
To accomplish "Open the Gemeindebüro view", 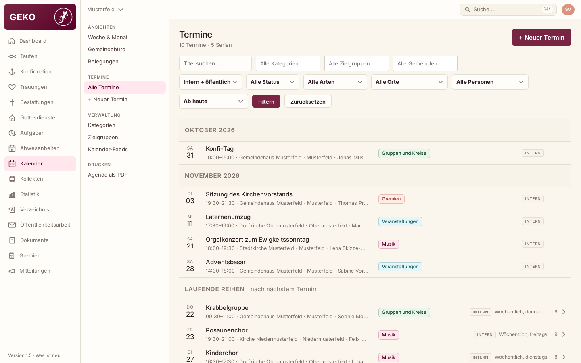I will tap(125, 49).
